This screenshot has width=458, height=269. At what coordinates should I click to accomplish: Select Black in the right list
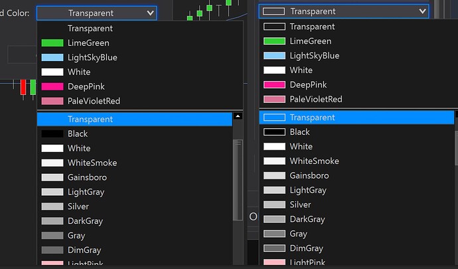(299, 132)
